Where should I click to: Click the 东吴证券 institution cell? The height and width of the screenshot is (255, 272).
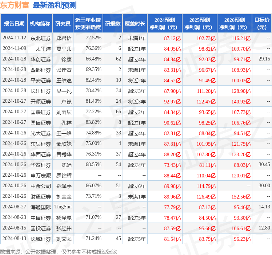click(41, 144)
